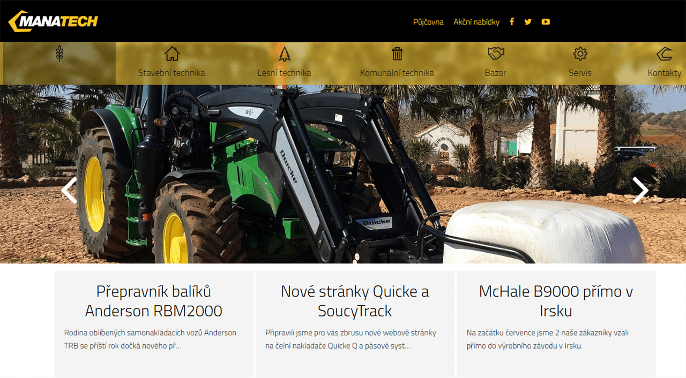Open the Kontakty menu item

pyautogui.click(x=665, y=73)
